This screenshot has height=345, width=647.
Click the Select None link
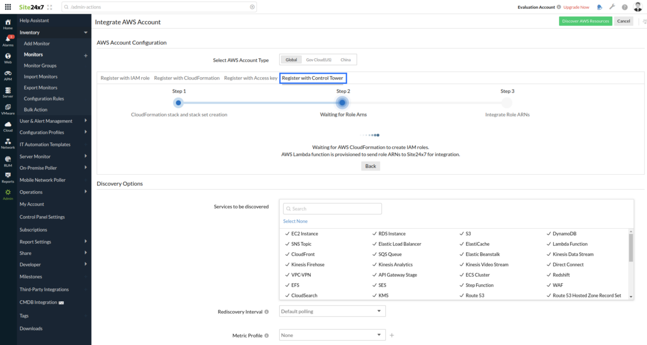click(295, 221)
